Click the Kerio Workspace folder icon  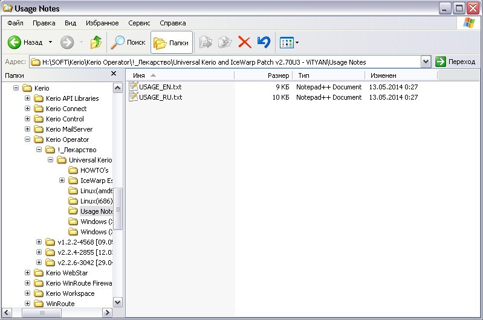(x=39, y=293)
